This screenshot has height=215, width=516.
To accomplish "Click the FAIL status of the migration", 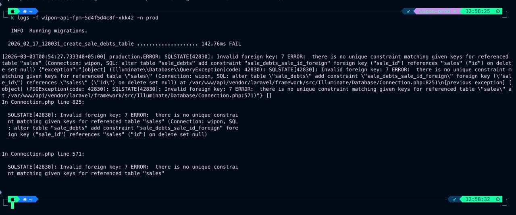I will pos(235,44).
